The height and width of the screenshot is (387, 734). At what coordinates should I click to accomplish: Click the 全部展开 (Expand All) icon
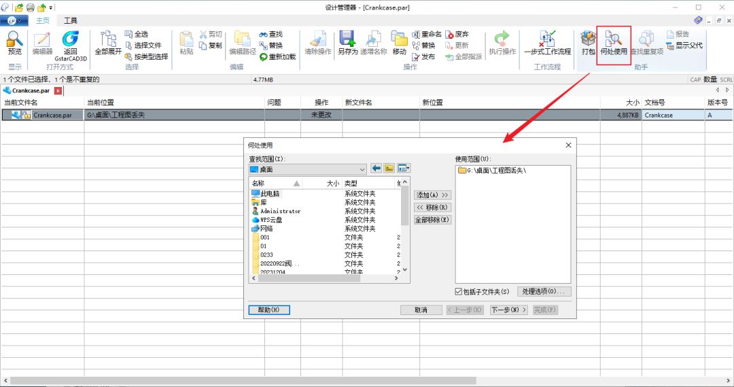coord(108,41)
